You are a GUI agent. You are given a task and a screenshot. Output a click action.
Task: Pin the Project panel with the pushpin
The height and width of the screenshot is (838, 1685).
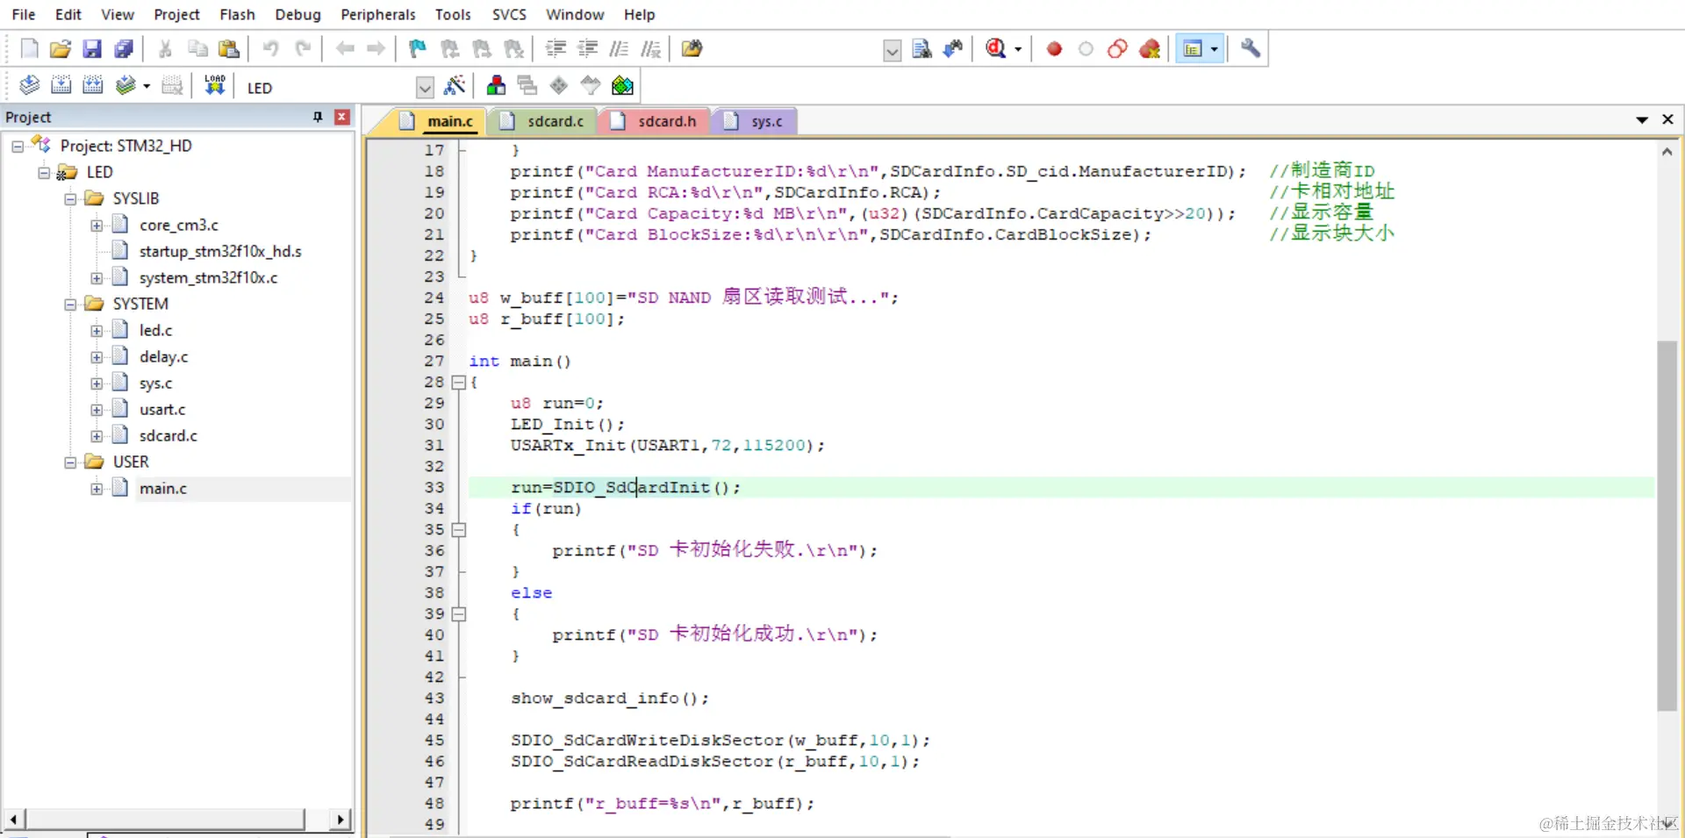point(318,117)
